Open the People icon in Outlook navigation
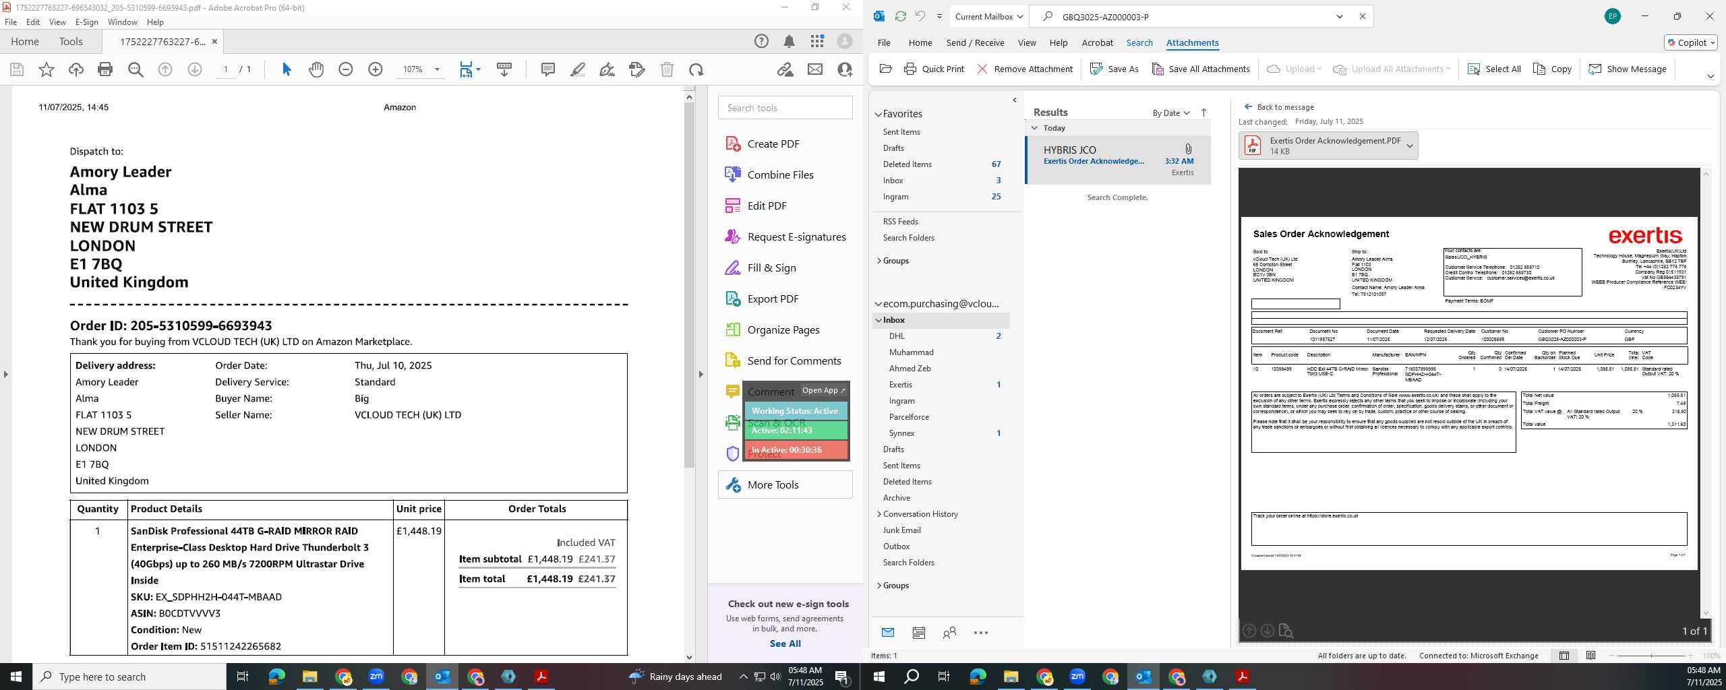 tap(949, 633)
